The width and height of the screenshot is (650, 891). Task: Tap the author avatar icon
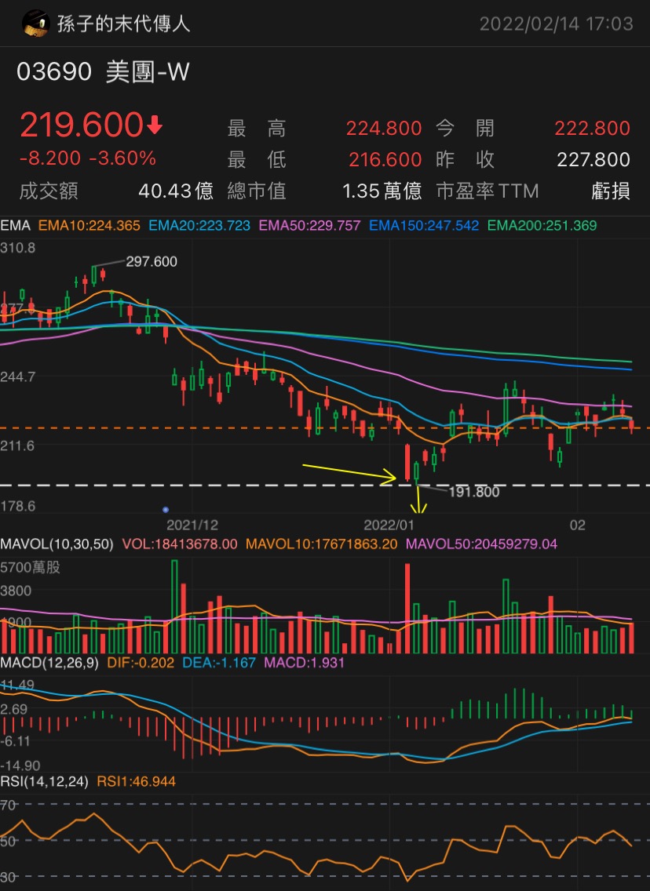(35, 24)
